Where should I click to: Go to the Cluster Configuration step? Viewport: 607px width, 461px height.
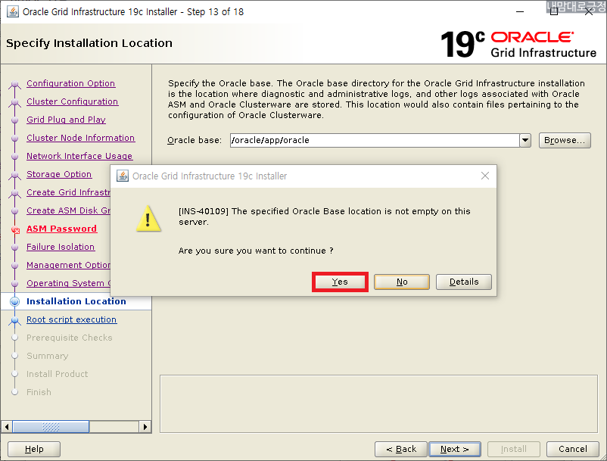pyautogui.click(x=72, y=101)
